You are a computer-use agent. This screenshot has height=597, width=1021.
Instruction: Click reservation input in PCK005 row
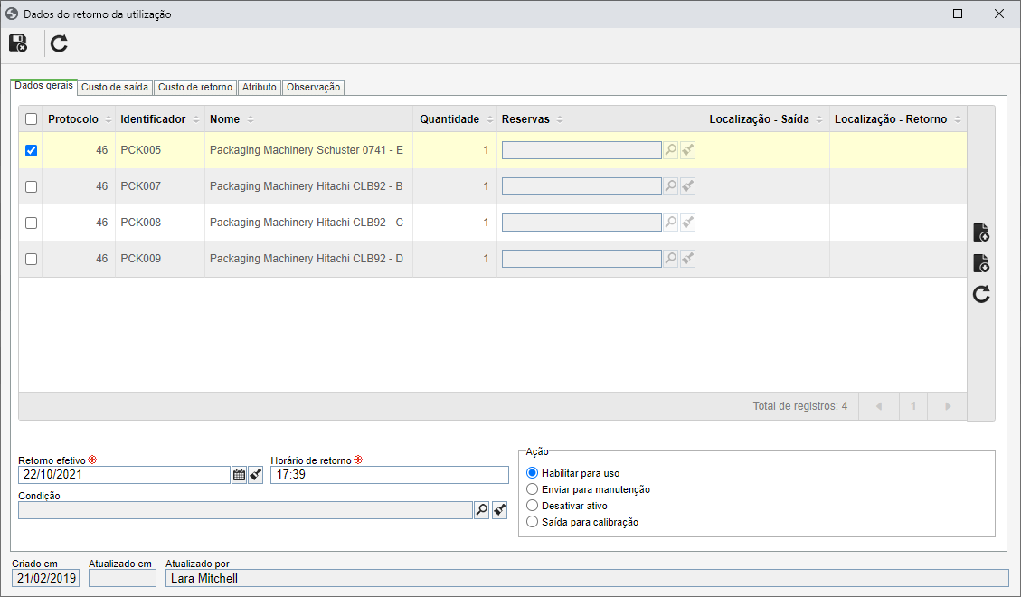coord(581,150)
